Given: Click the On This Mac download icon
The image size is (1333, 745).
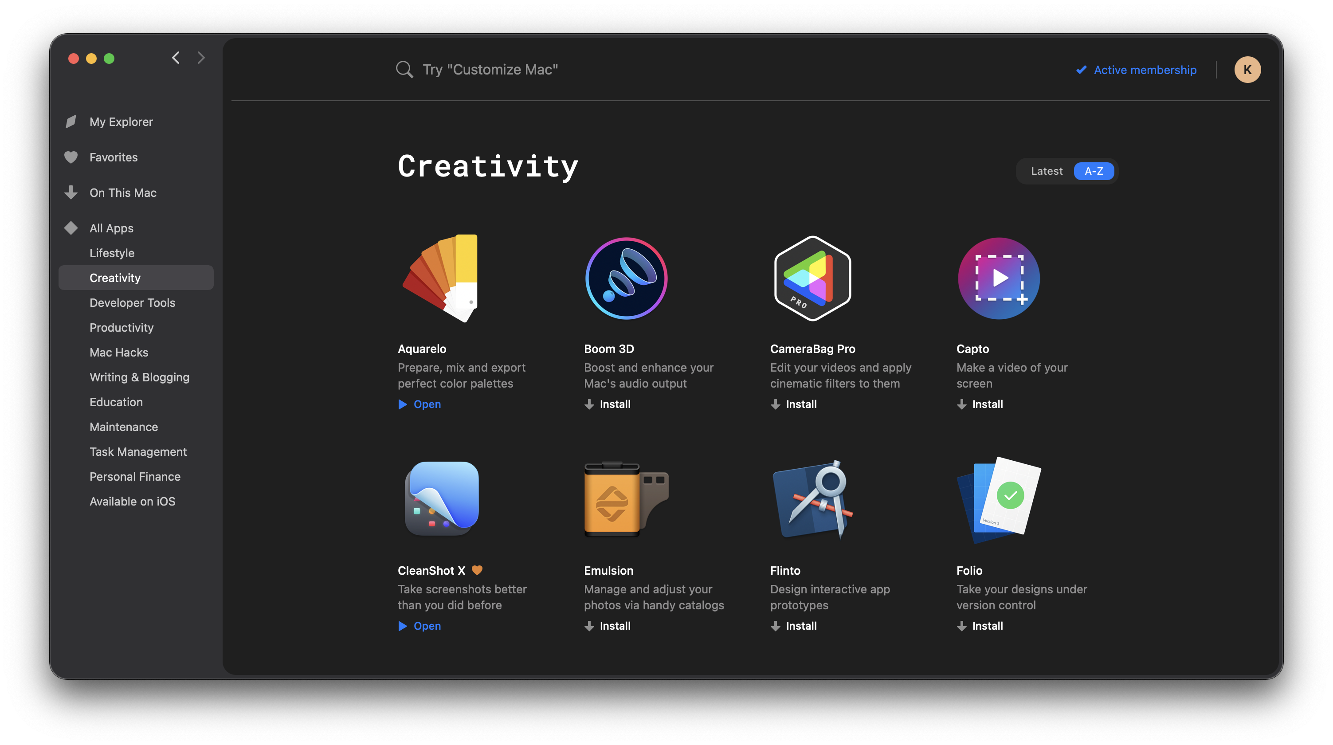Looking at the screenshot, I should point(71,192).
